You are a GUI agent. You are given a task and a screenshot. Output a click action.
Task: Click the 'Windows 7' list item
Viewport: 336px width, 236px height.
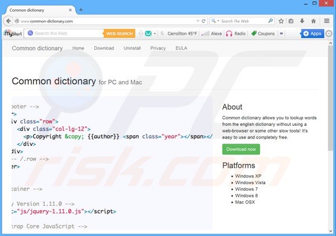(x=246, y=189)
